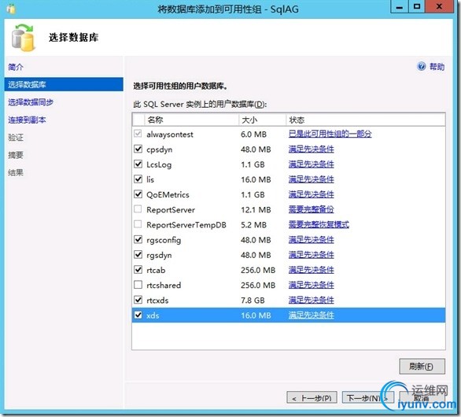The height and width of the screenshot is (417, 461).
Task: Click the rgsdyn database name
Action: [159, 255]
